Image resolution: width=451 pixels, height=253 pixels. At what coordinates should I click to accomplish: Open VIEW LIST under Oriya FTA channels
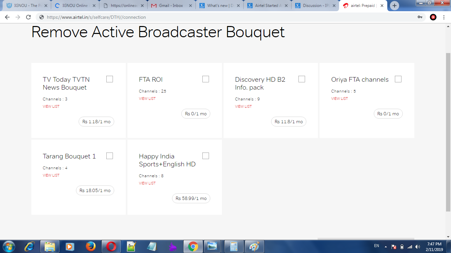click(x=339, y=98)
